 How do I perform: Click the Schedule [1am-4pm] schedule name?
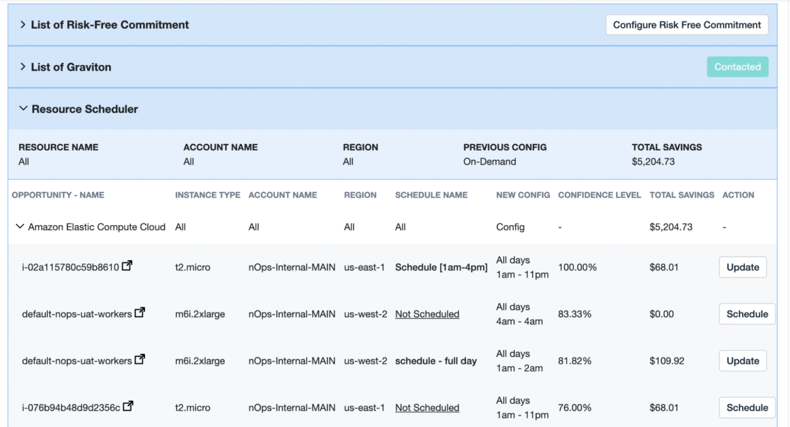[441, 267]
